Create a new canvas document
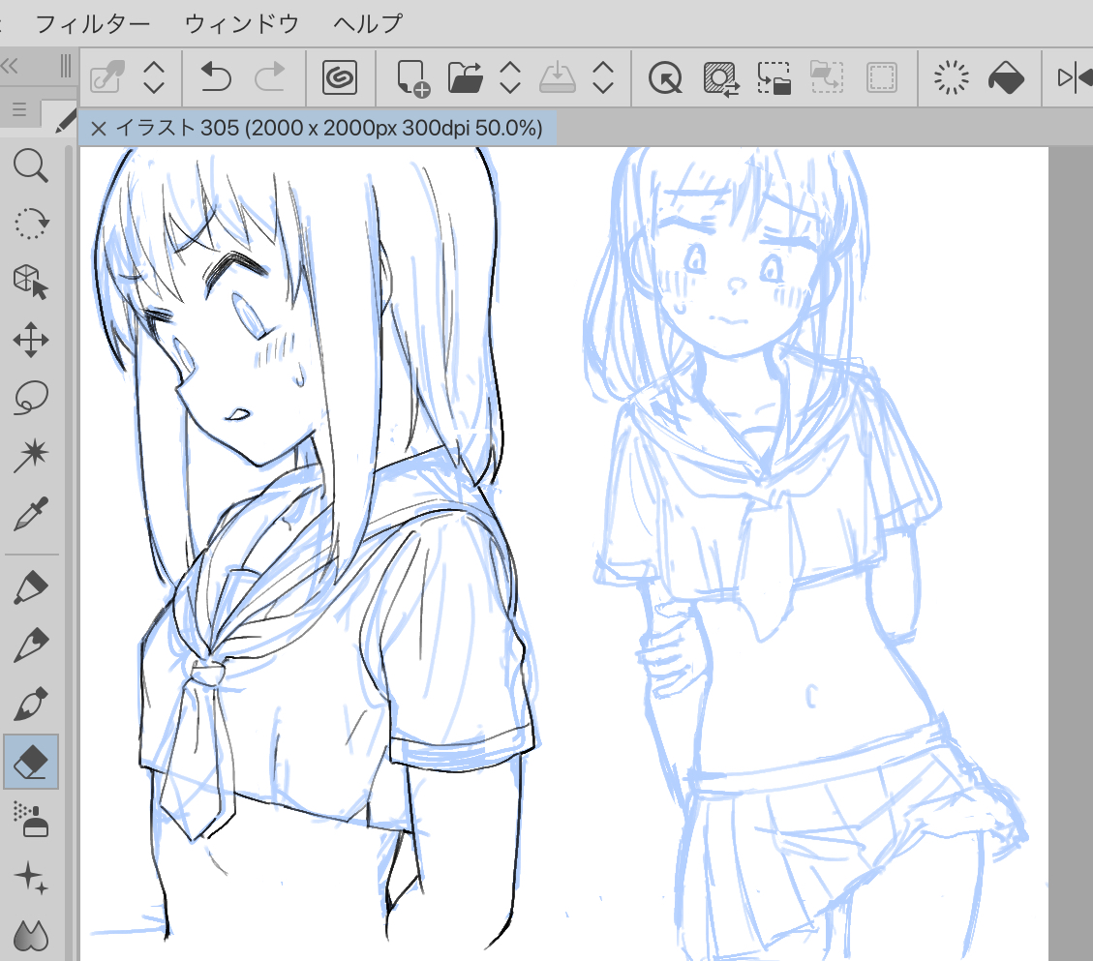Viewport: 1093px width, 961px height. (412, 77)
